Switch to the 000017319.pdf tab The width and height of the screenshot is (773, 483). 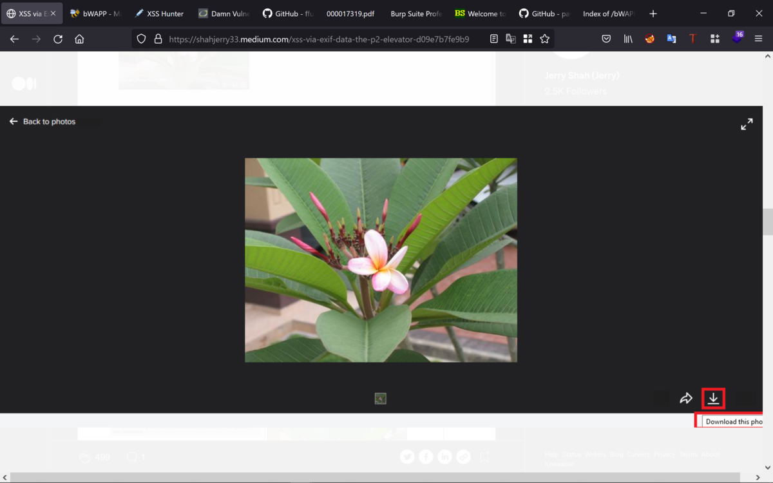(351, 14)
